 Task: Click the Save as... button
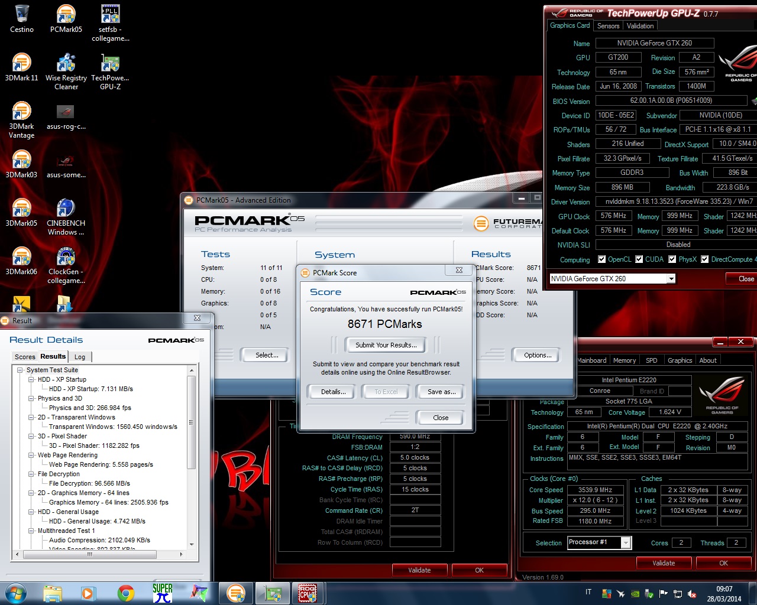click(x=441, y=392)
